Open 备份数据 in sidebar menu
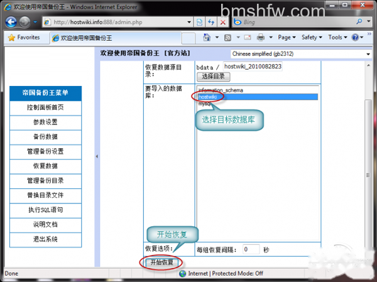 [45, 136]
